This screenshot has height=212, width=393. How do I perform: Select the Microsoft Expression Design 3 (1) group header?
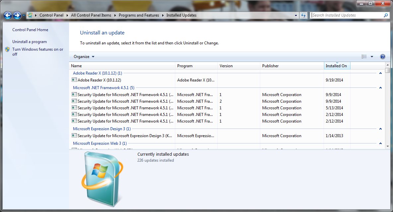102,129
